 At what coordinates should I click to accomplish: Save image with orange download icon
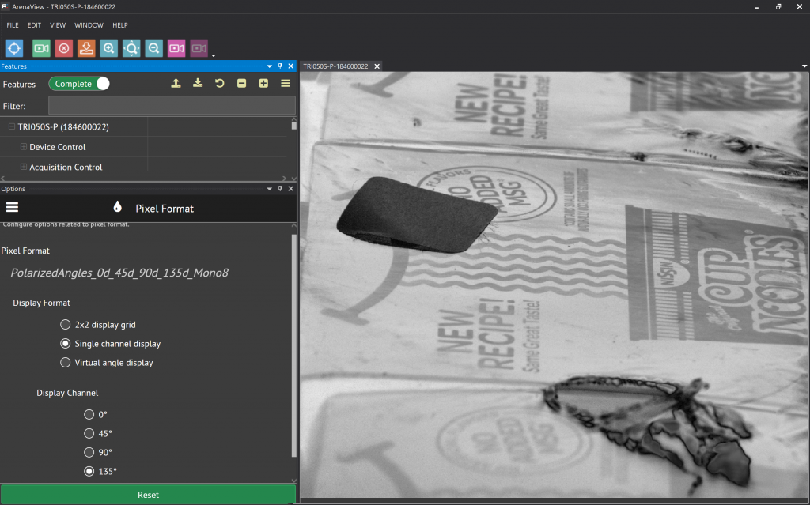click(86, 48)
